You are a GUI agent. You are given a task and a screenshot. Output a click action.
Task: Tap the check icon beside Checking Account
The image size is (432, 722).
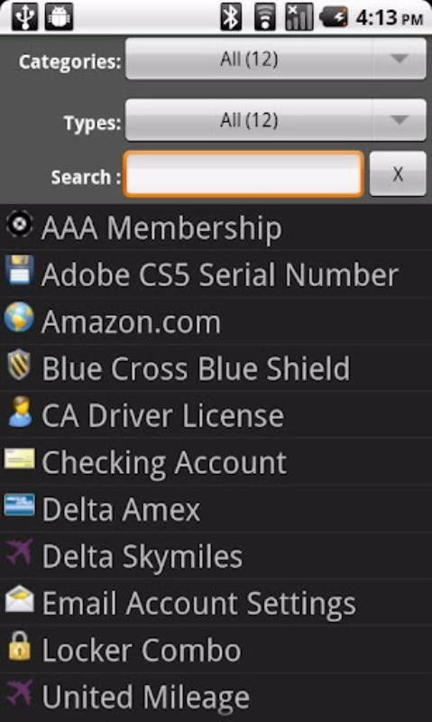(19, 459)
